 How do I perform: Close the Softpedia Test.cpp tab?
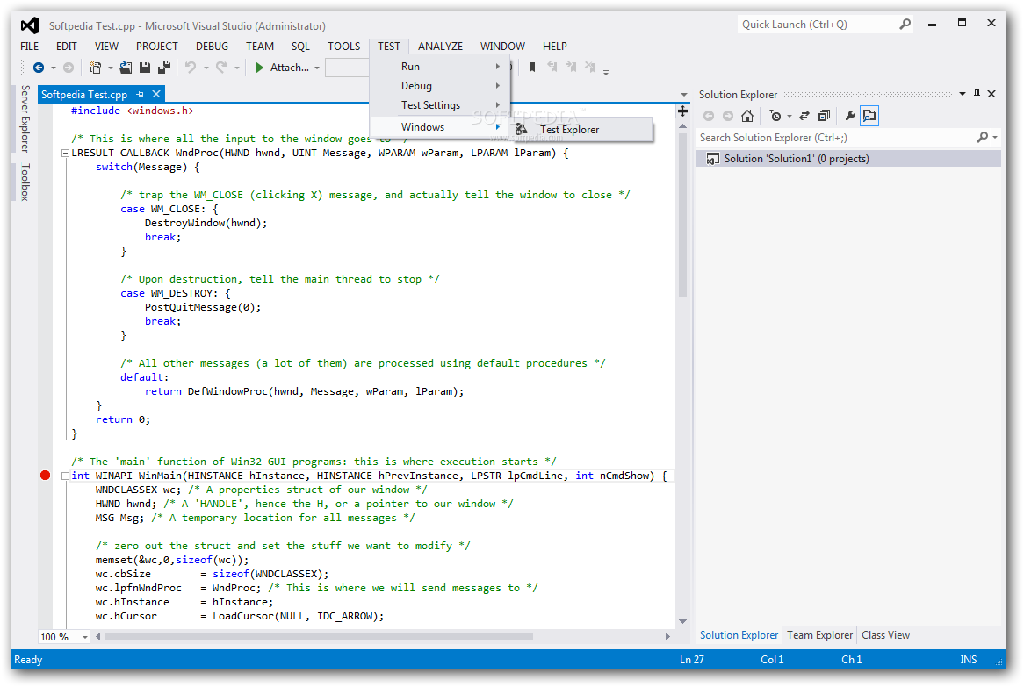coord(156,94)
